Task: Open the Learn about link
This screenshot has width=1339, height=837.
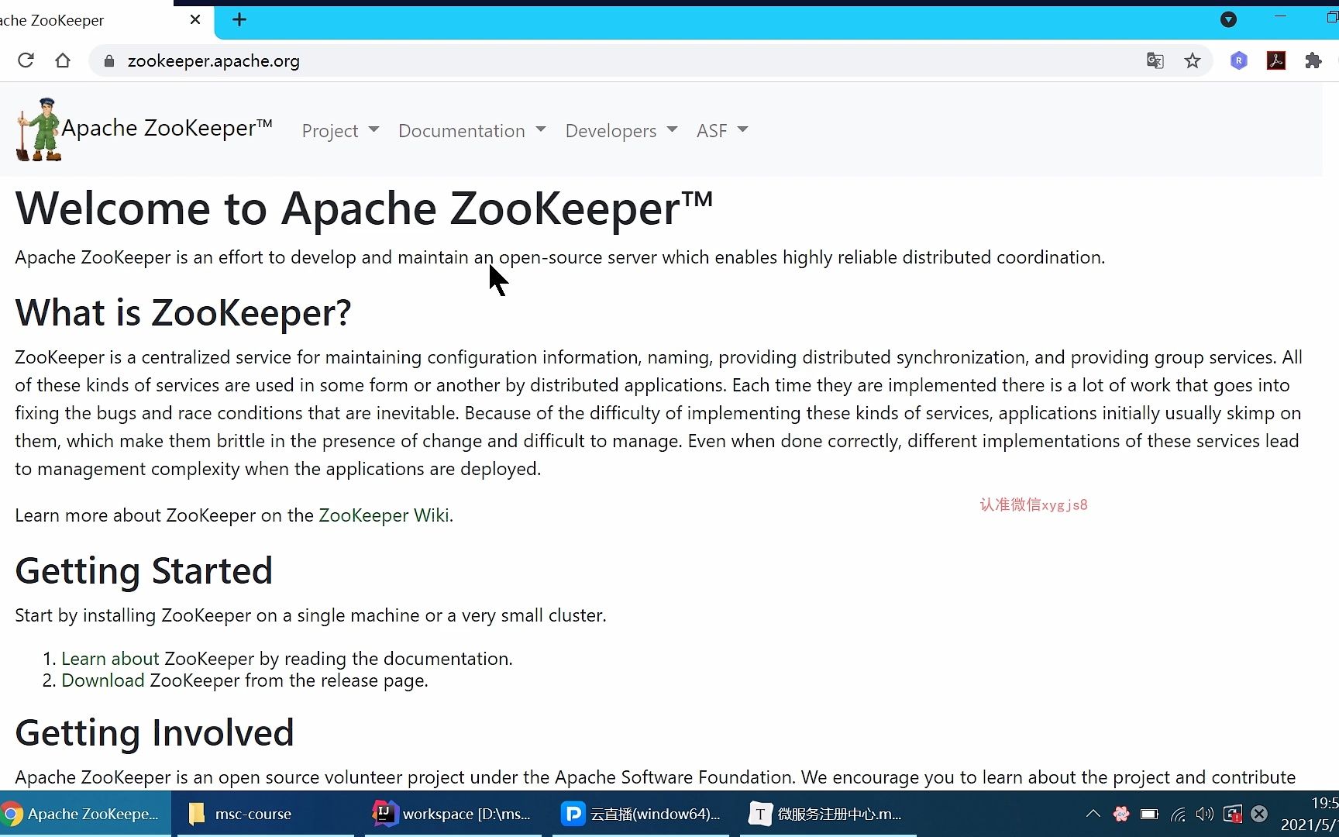Action: [110, 659]
